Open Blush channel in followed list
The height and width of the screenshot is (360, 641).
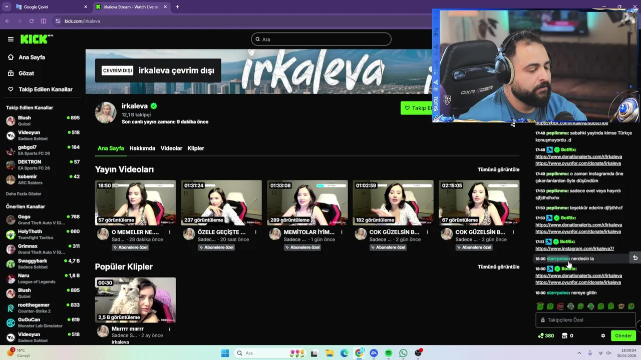43,120
